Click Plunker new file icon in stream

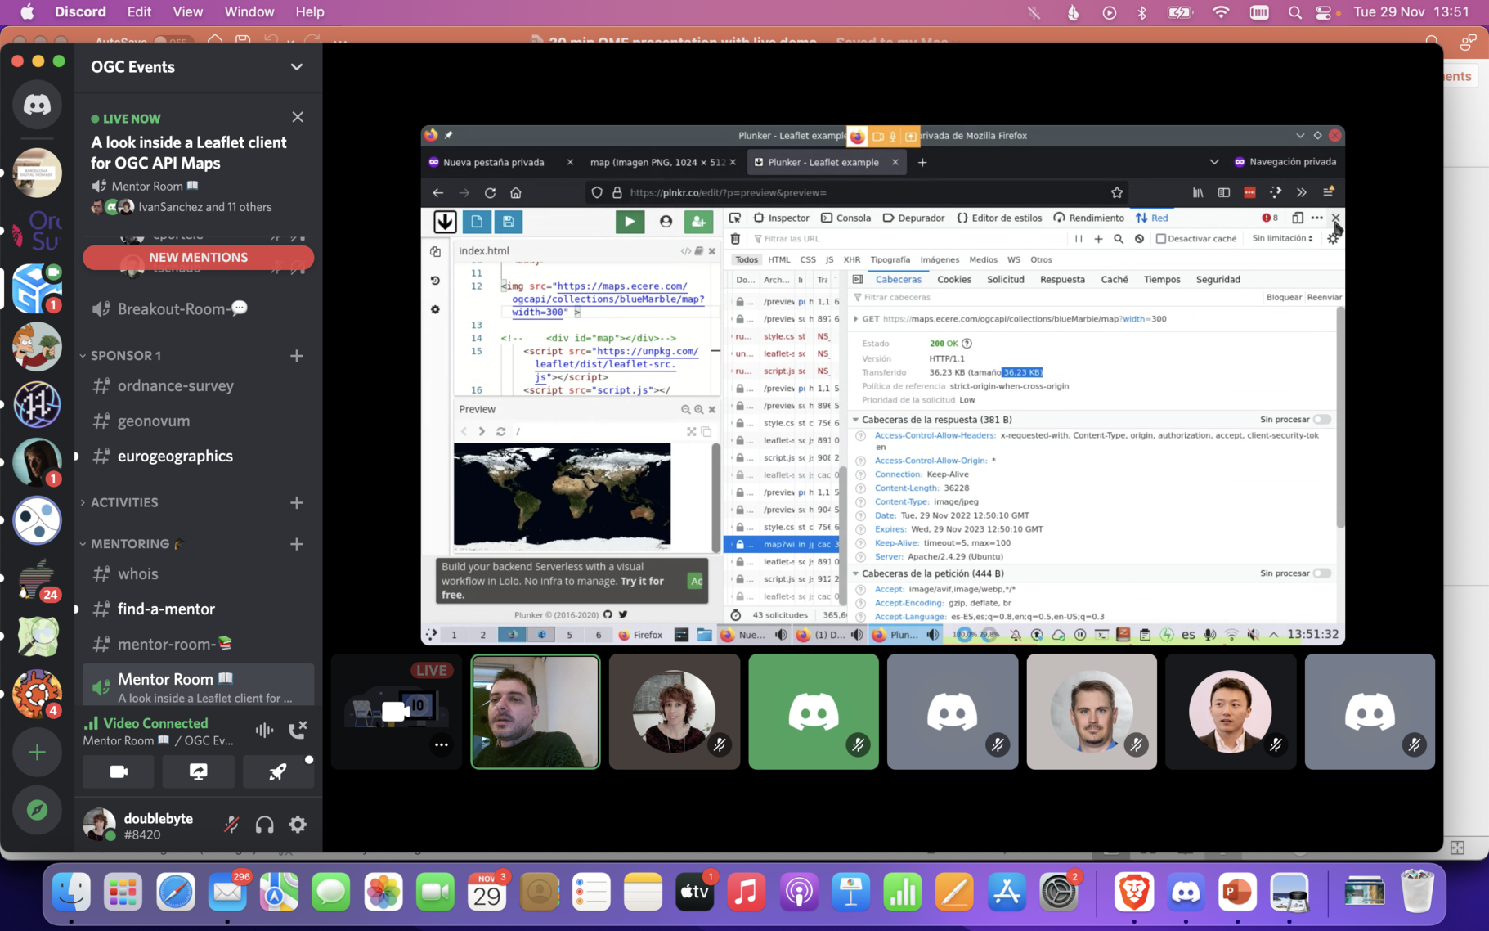[477, 221]
